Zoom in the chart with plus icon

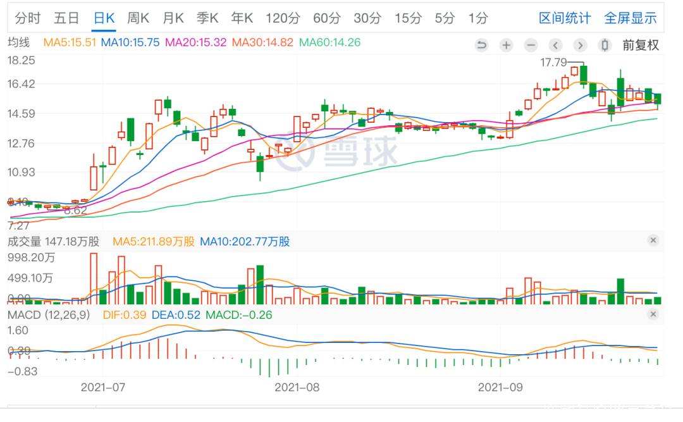point(506,45)
